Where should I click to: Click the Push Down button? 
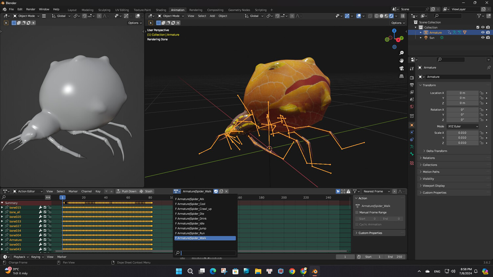tap(127, 191)
